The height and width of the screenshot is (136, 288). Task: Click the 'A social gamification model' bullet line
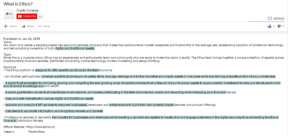click(x=120, y=92)
